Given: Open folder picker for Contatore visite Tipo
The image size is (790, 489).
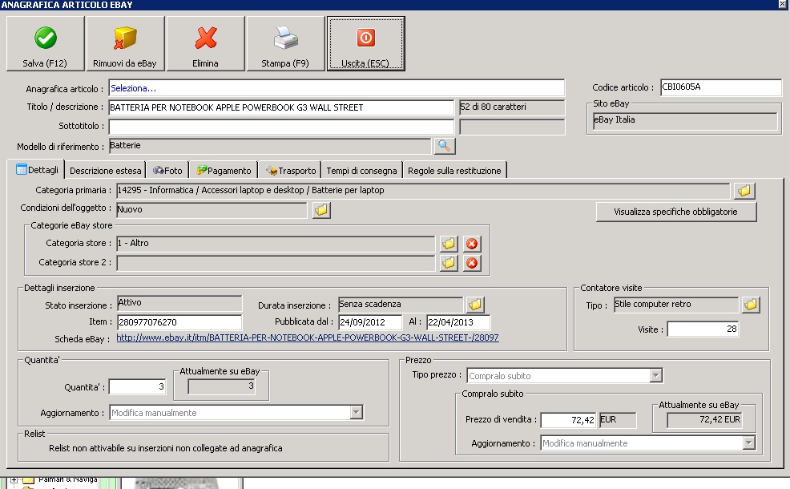Looking at the screenshot, I should point(750,305).
